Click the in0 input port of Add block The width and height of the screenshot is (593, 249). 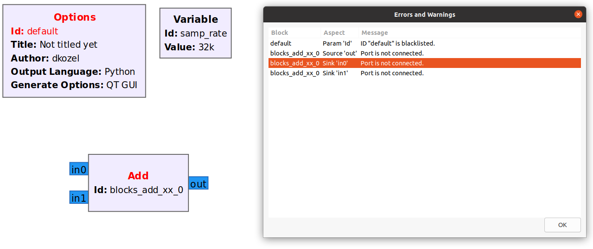79,169
